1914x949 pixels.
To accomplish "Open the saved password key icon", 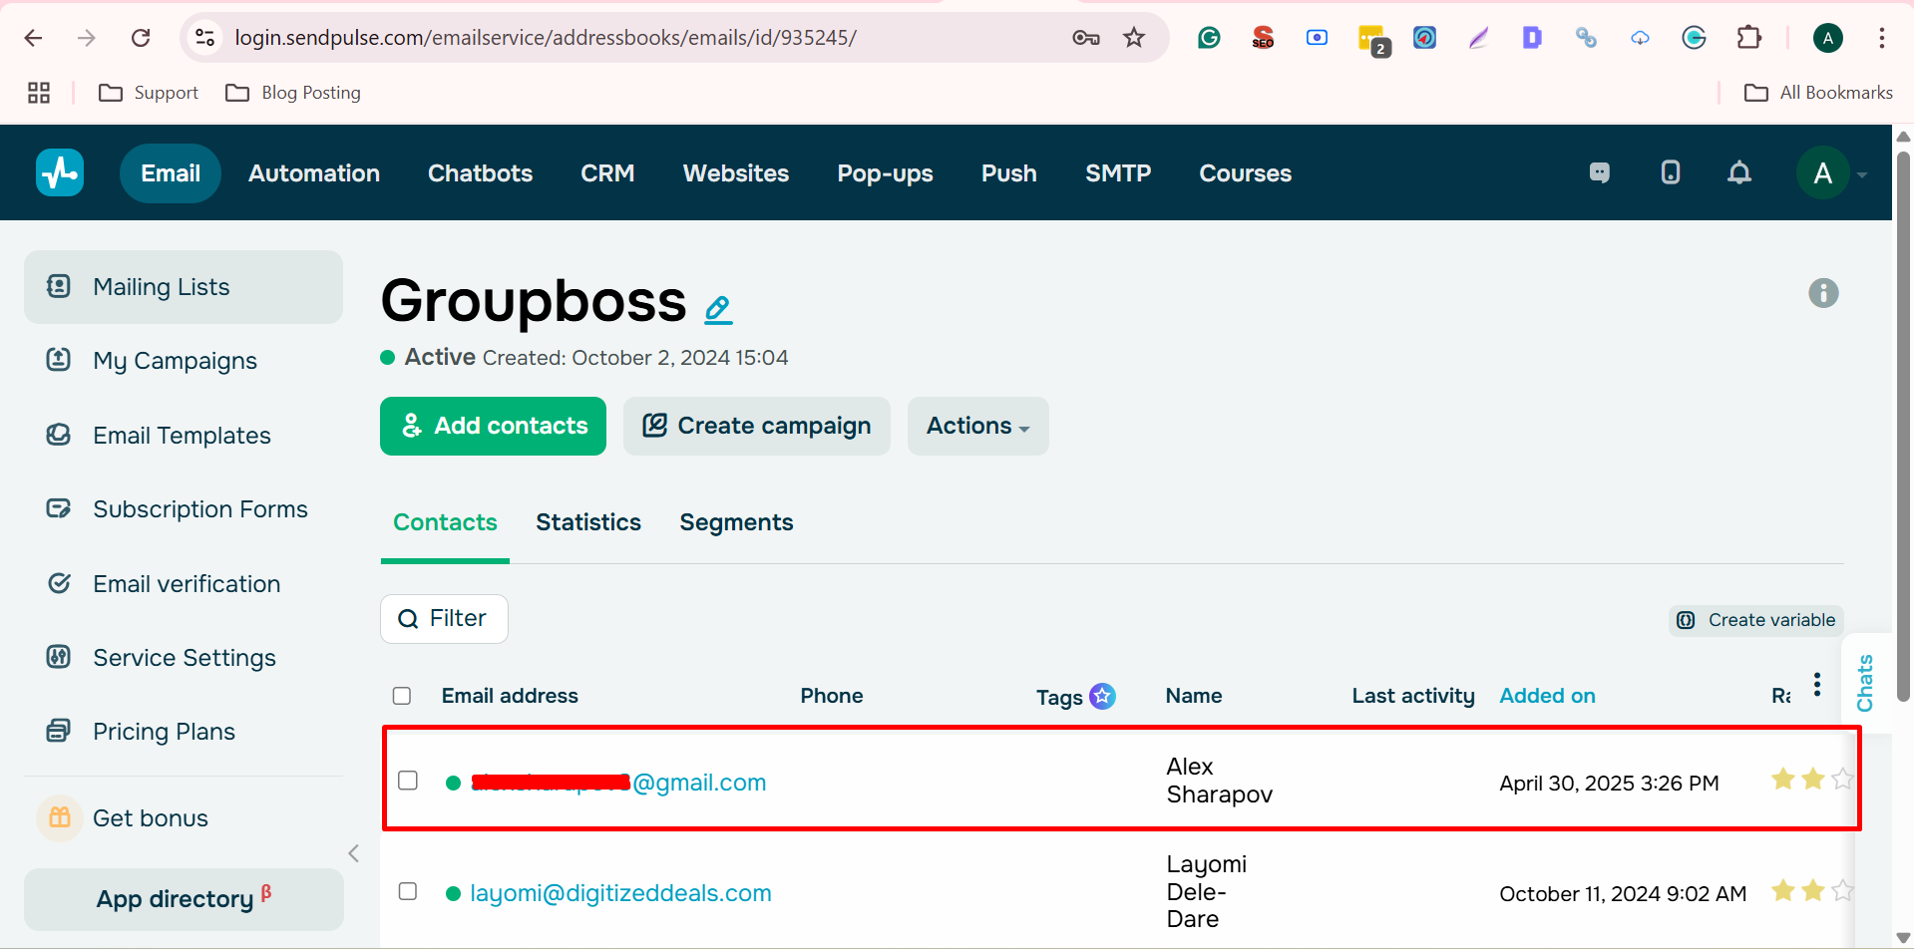I will pyautogui.click(x=1086, y=38).
